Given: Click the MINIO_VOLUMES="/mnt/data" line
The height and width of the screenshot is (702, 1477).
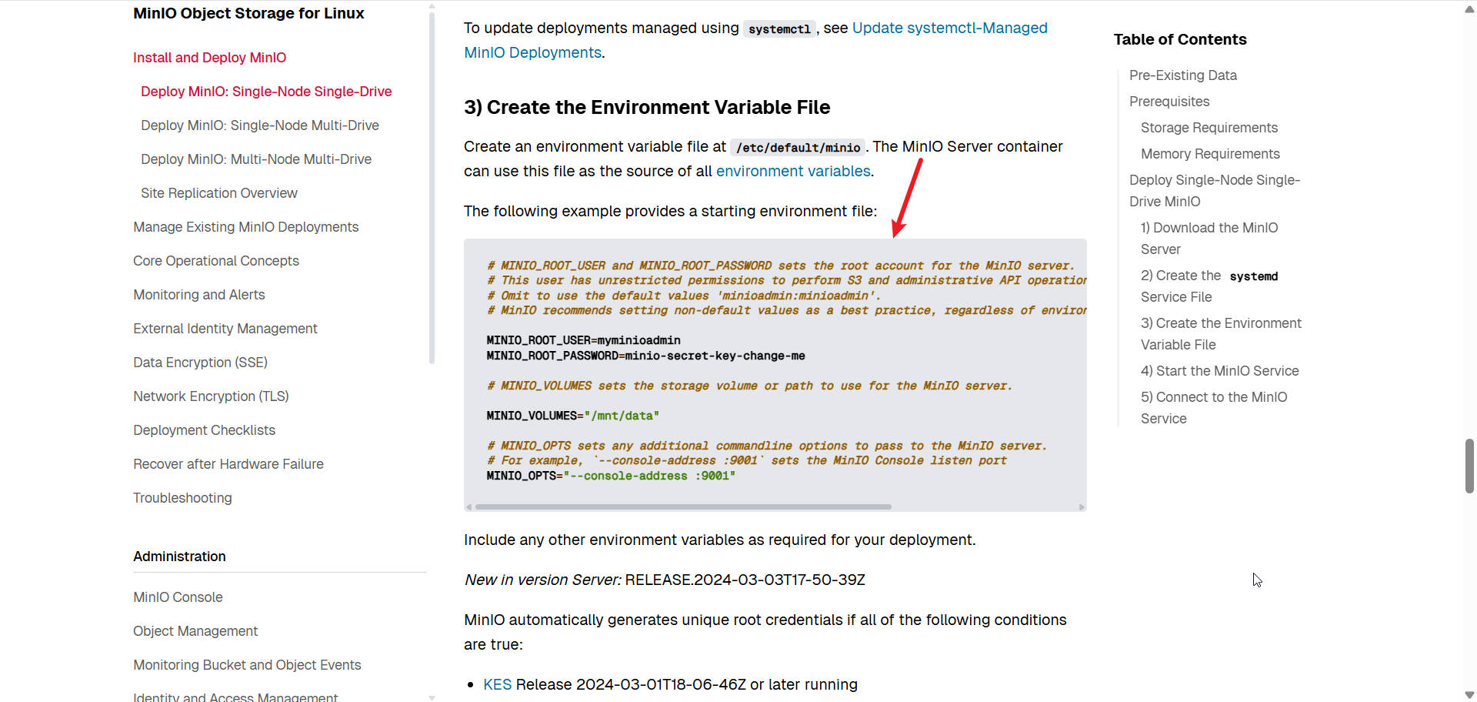Looking at the screenshot, I should pos(572,416).
